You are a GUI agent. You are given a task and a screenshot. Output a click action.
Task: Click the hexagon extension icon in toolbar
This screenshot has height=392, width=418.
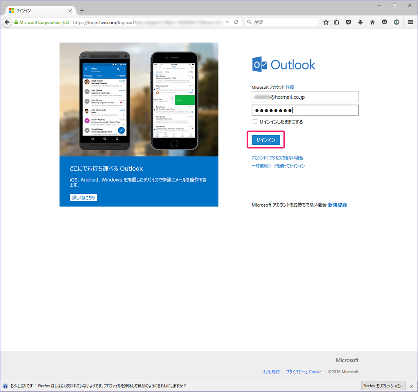click(x=396, y=22)
